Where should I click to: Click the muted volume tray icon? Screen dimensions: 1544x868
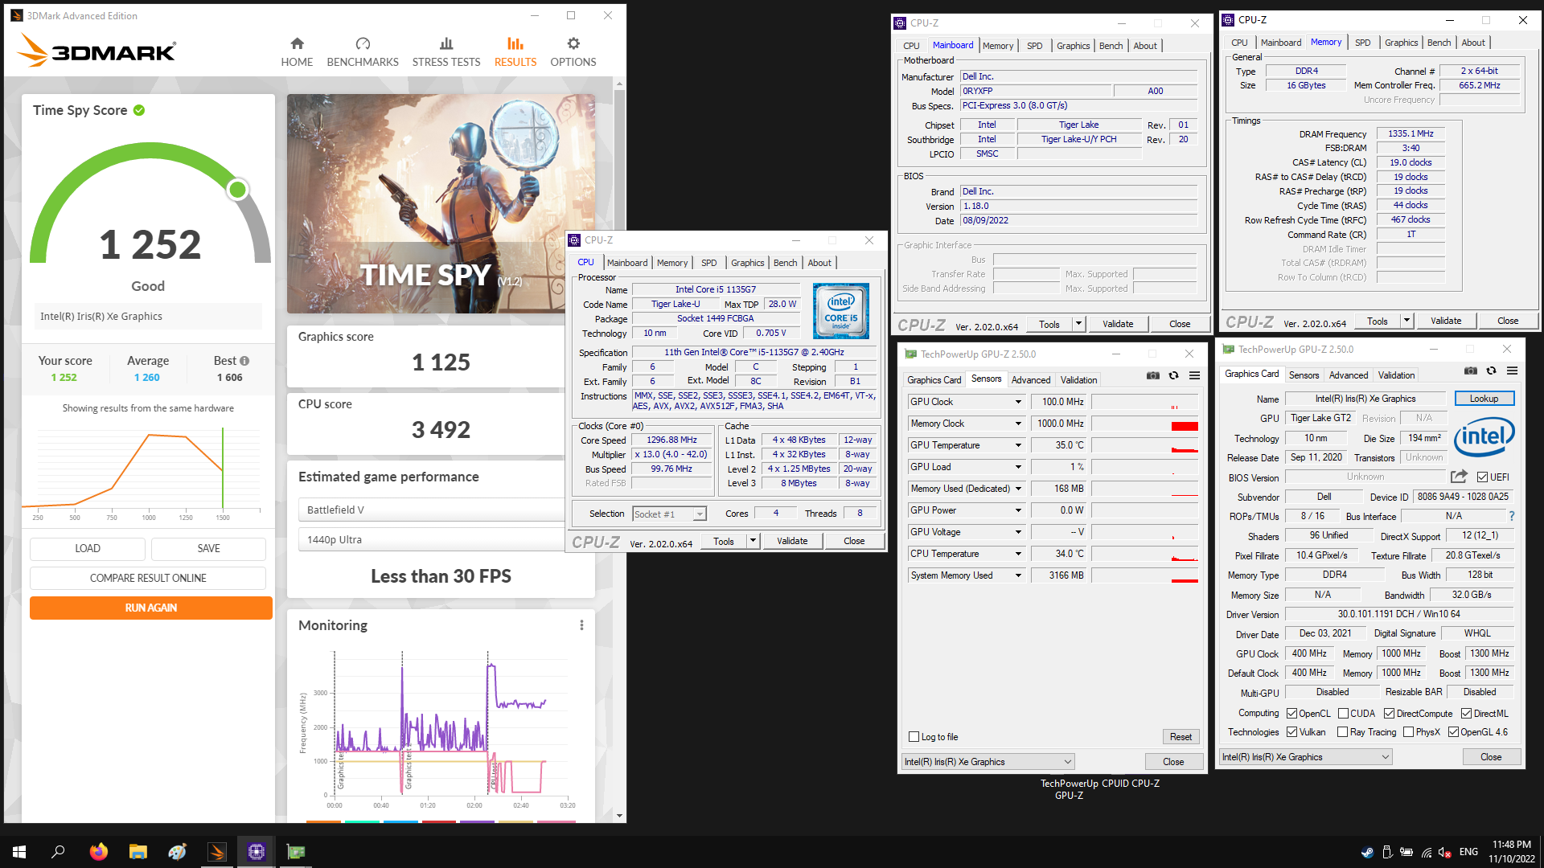point(1445,852)
